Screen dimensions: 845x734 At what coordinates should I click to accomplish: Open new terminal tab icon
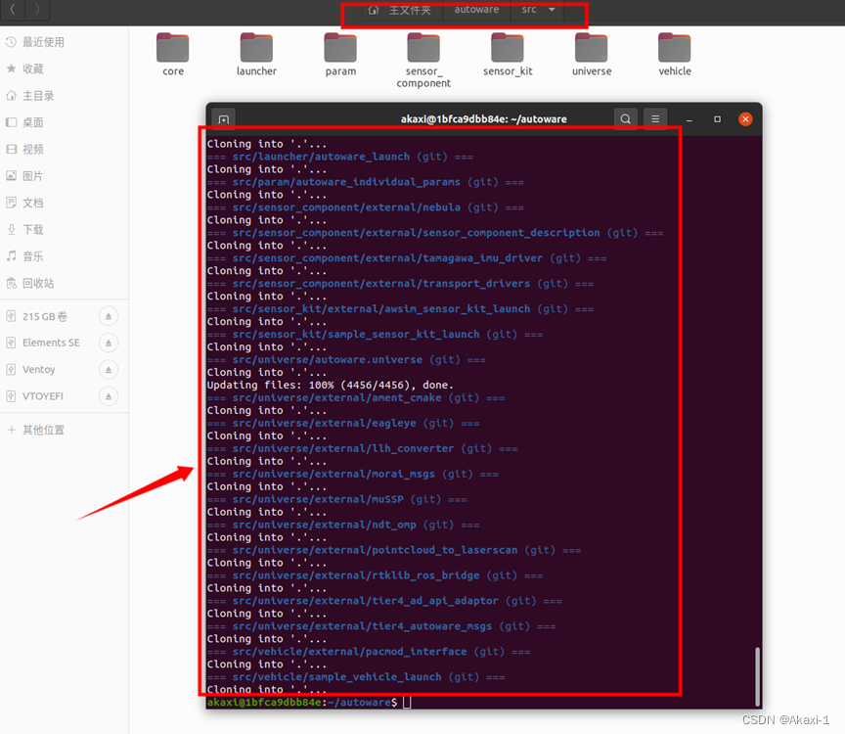(224, 119)
